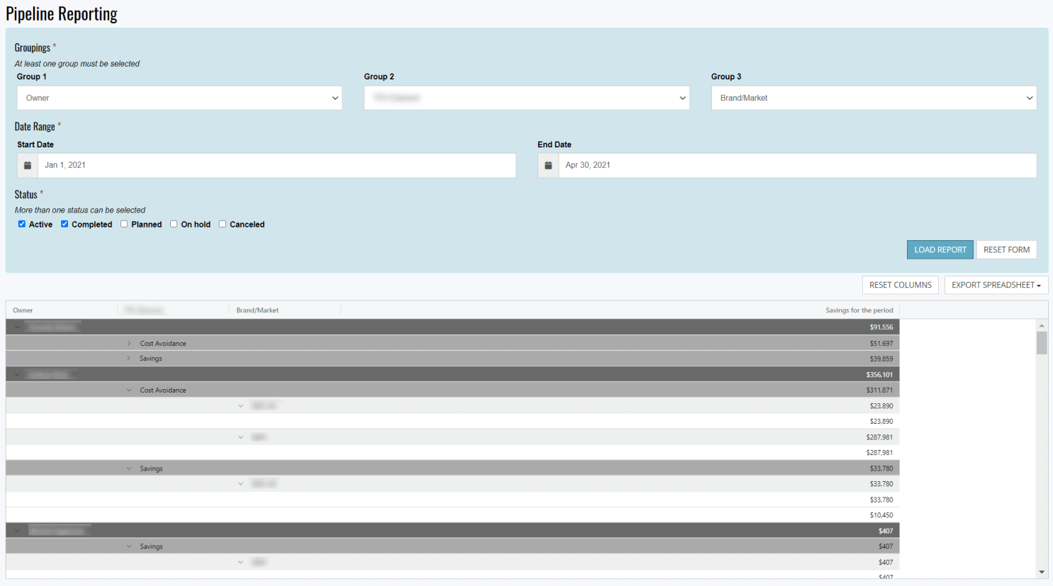Collapse the sub-row chevron showing $287,981
The image size is (1053, 586).
[241, 437]
